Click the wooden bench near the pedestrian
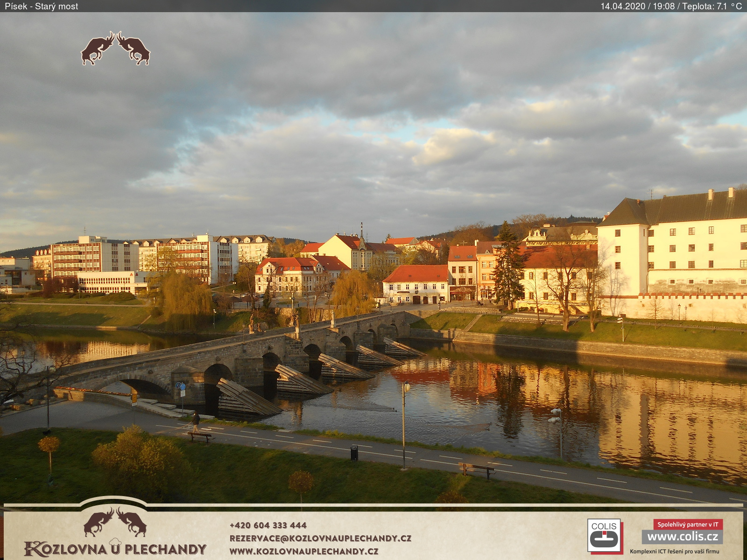Viewport: 747px width, 560px height. [x=200, y=436]
